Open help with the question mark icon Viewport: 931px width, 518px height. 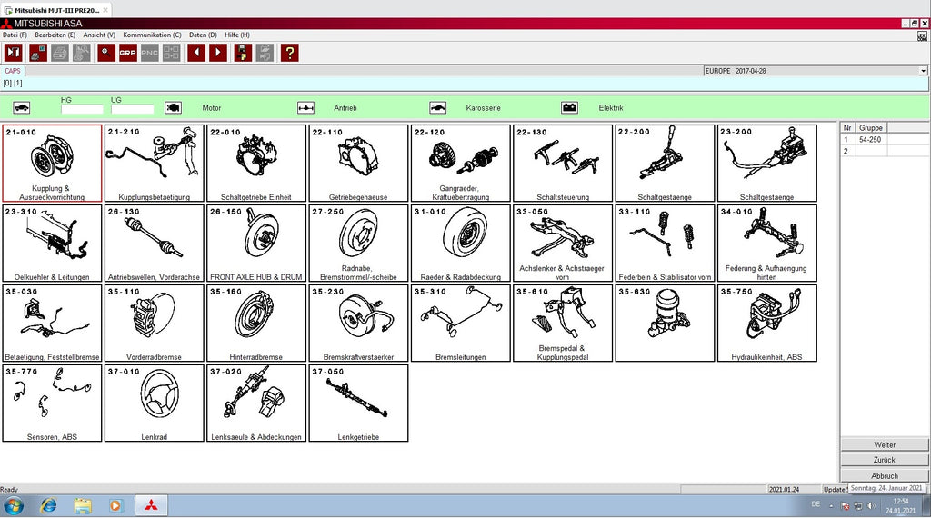coord(289,53)
